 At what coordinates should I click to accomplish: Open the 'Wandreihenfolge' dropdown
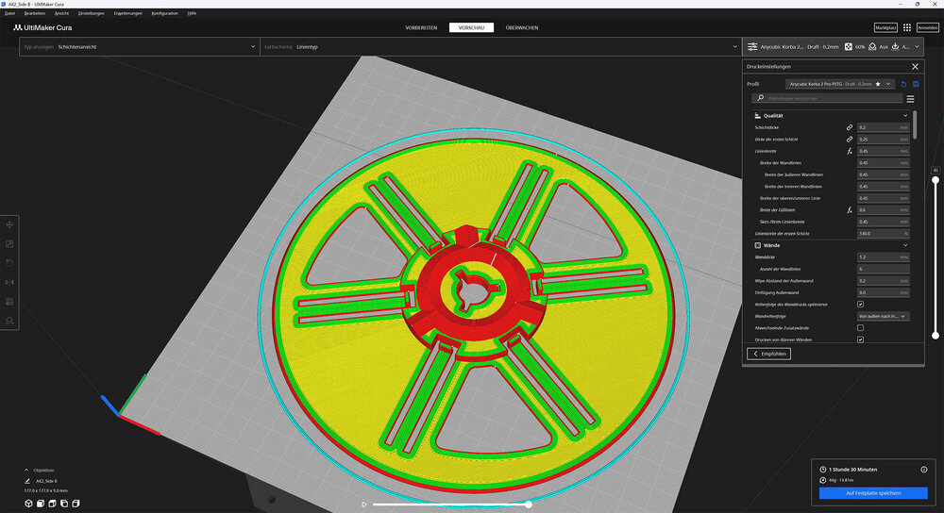coord(883,316)
